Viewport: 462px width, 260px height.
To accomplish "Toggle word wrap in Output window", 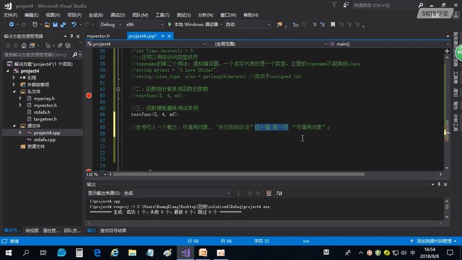I will (279, 193).
